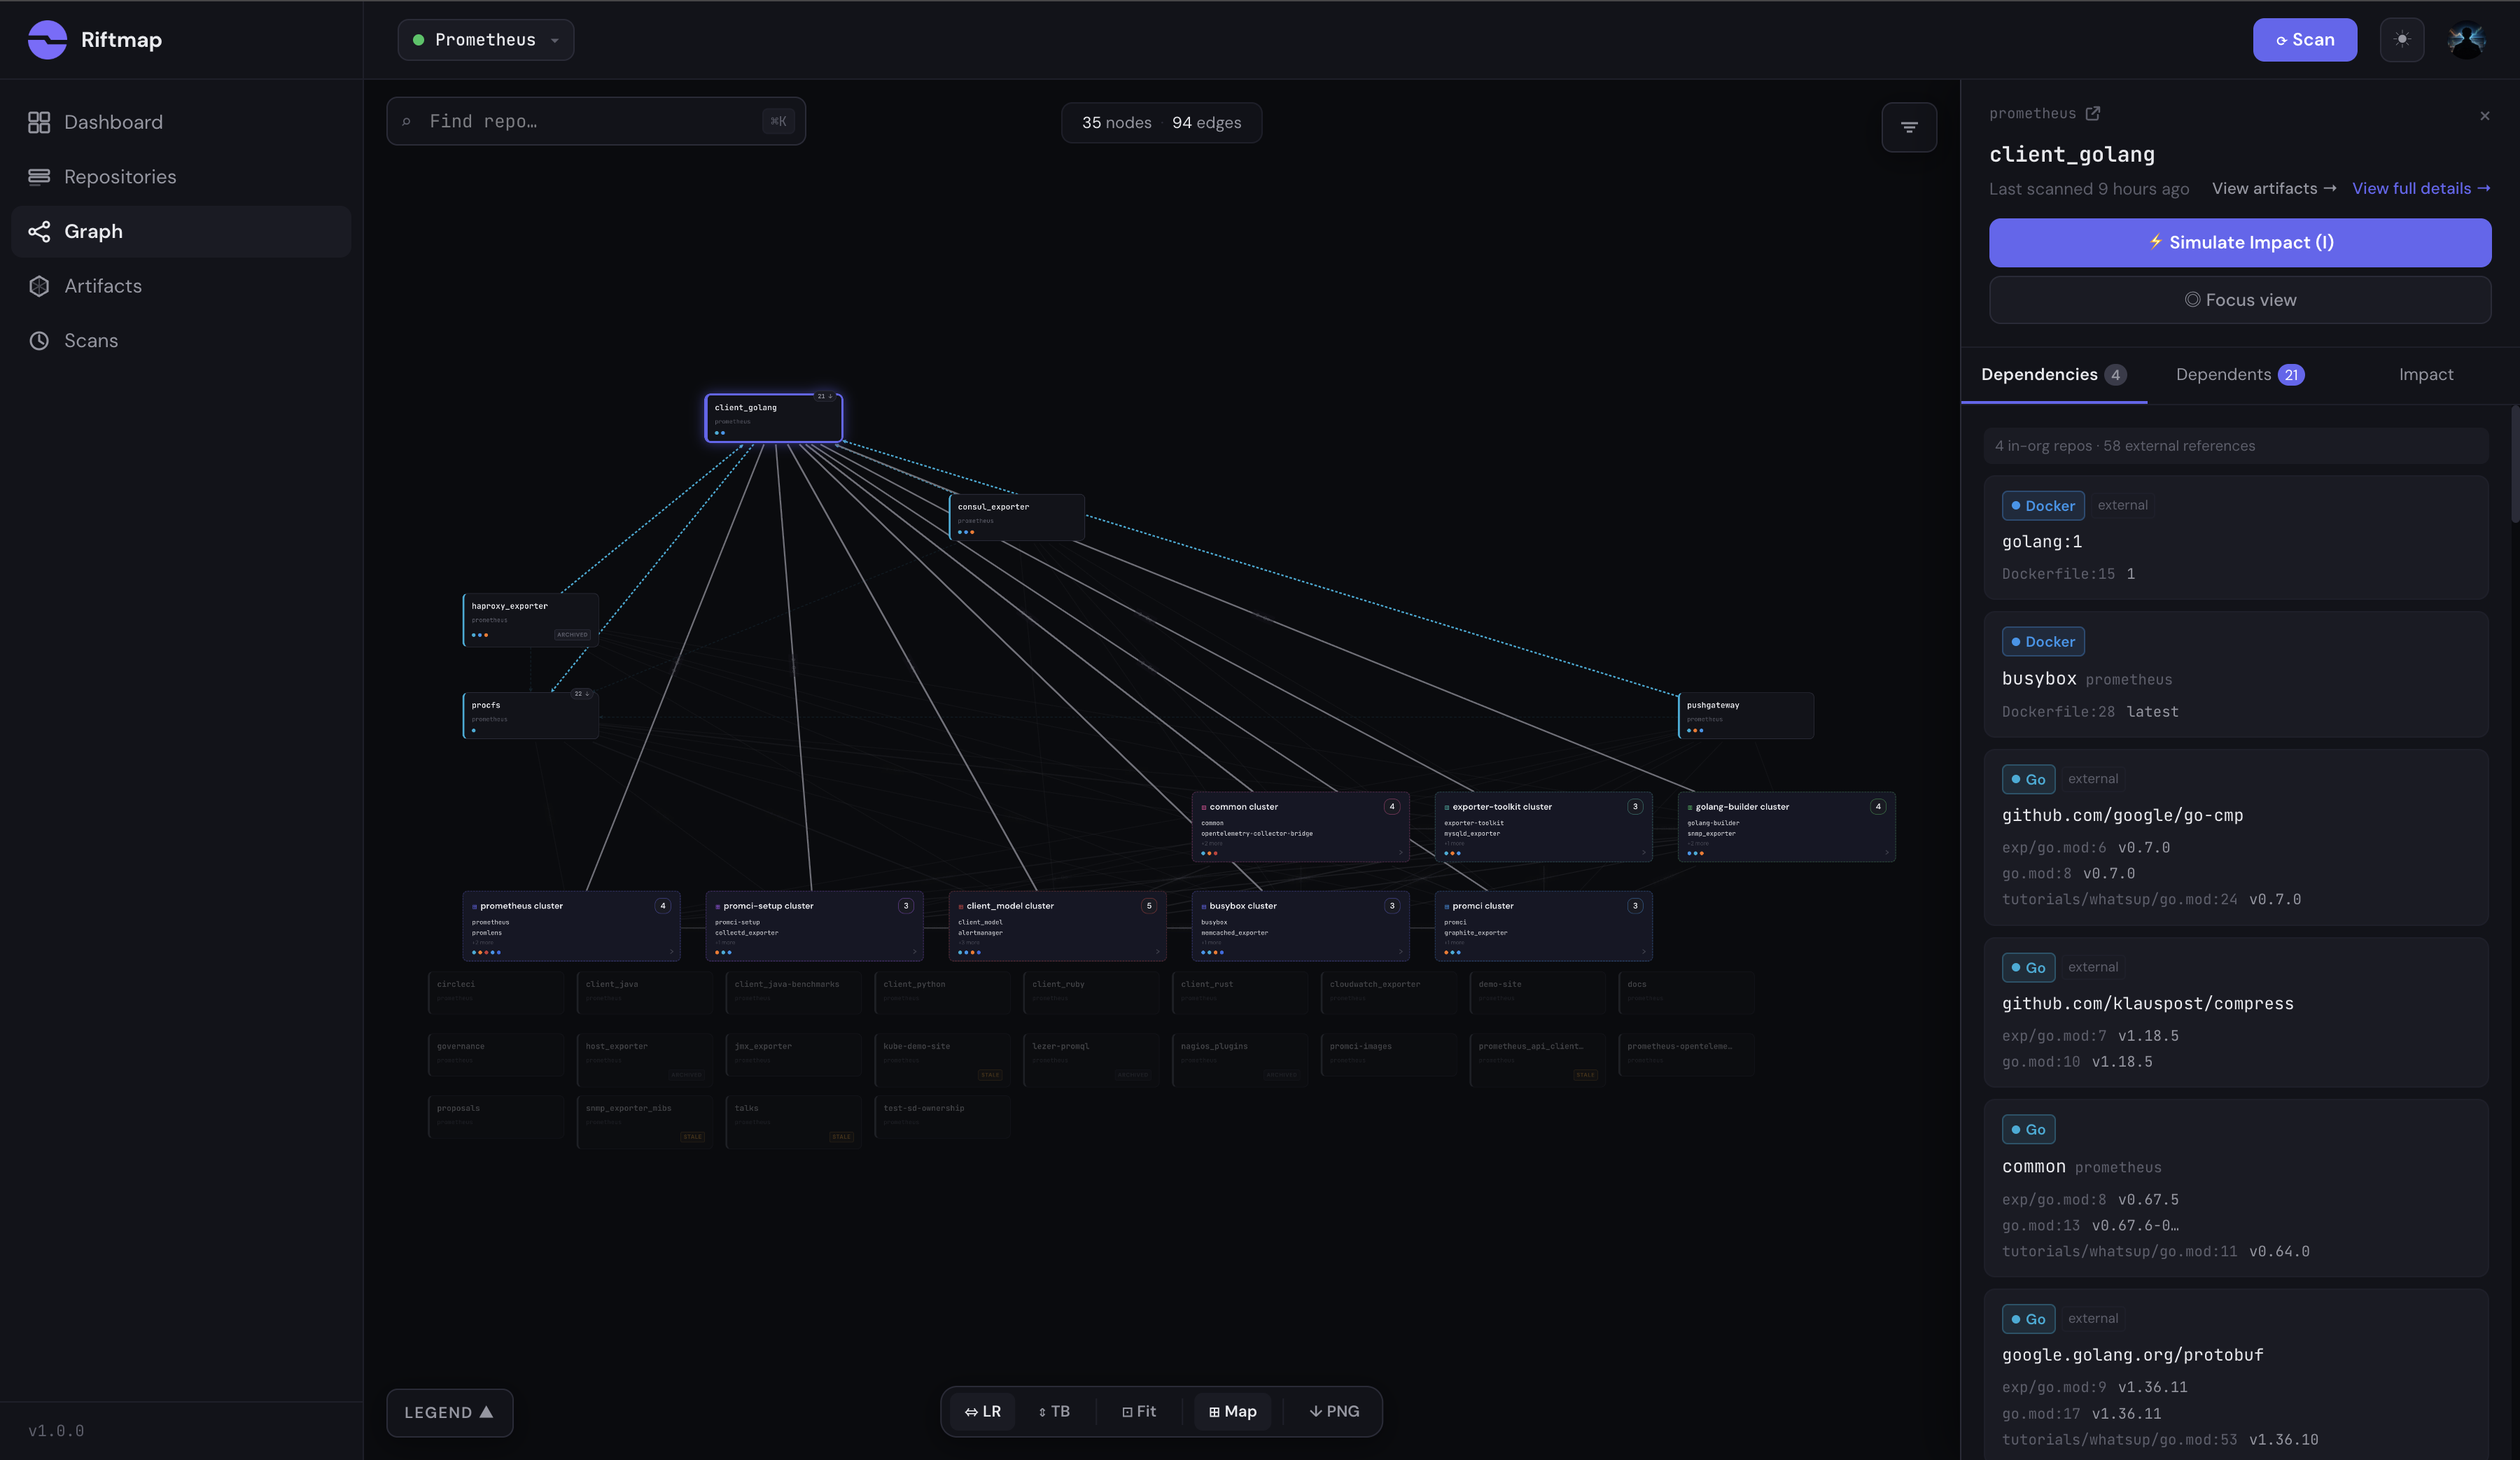Click the 'Dockerfile:15' file reference
2520x1460 pixels.
[2058, 574]
